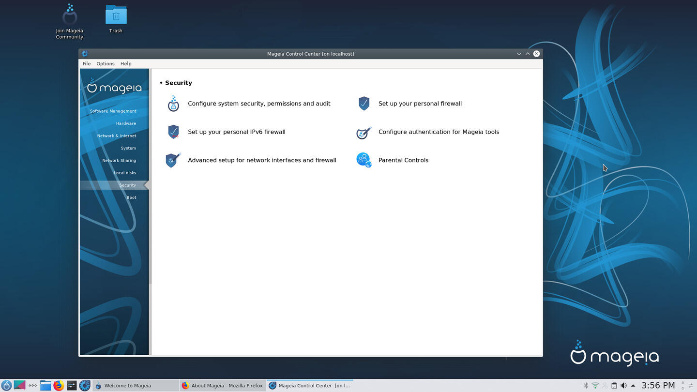Open the file manager from taskbar
Viewport: 697px width, 392px height.
click(45, 386)
